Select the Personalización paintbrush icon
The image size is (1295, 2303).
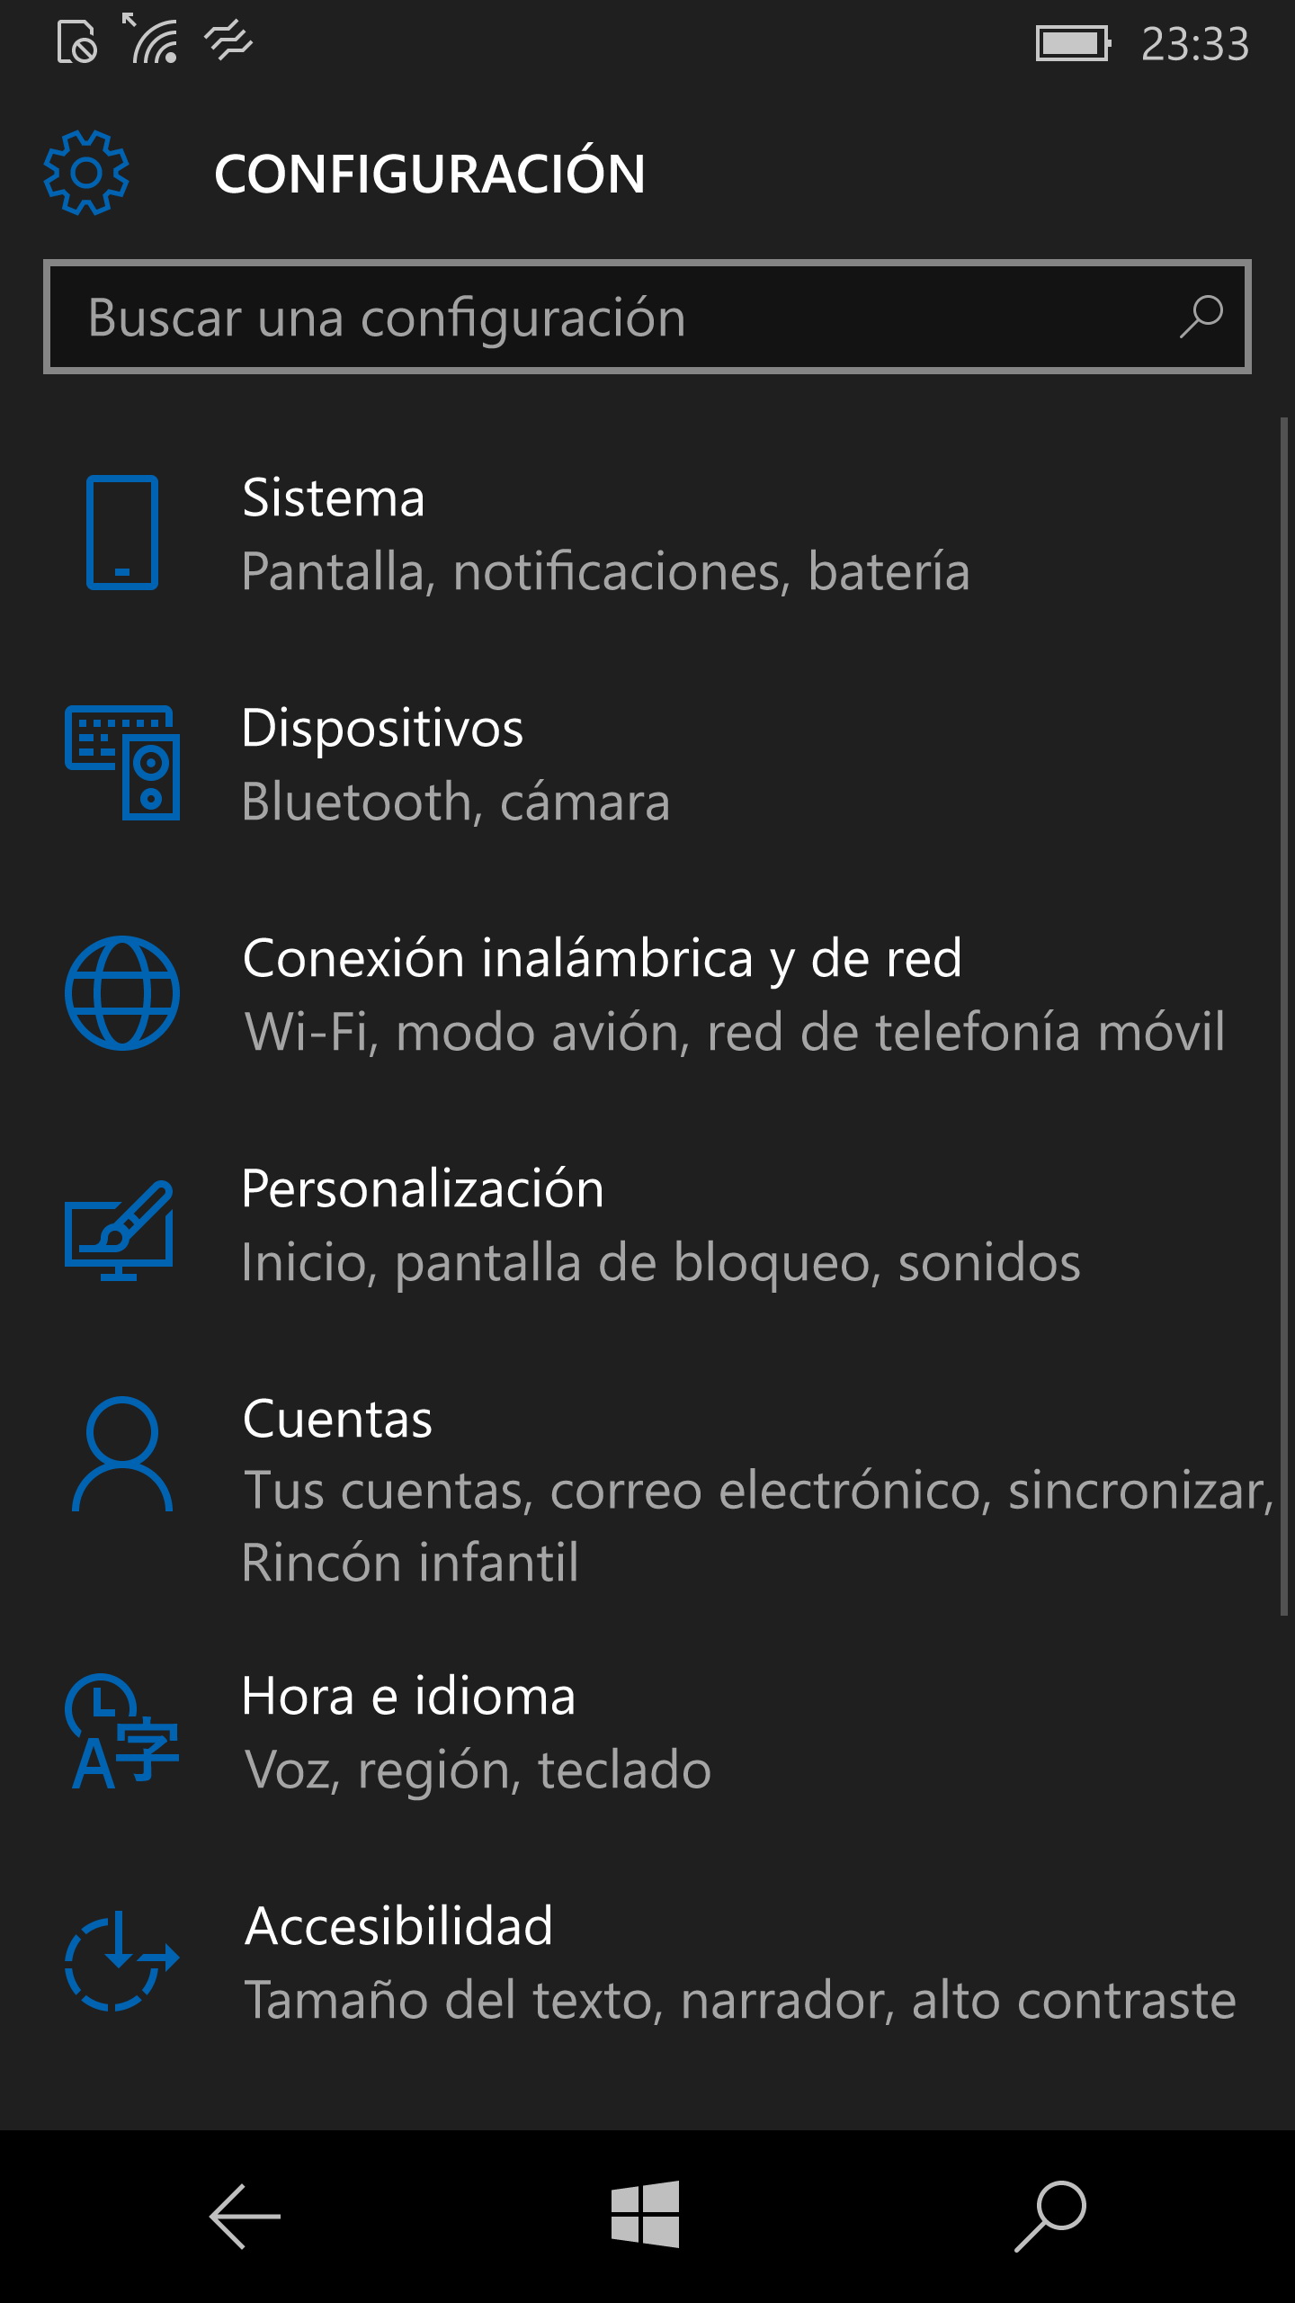[x=120, y=1229]
